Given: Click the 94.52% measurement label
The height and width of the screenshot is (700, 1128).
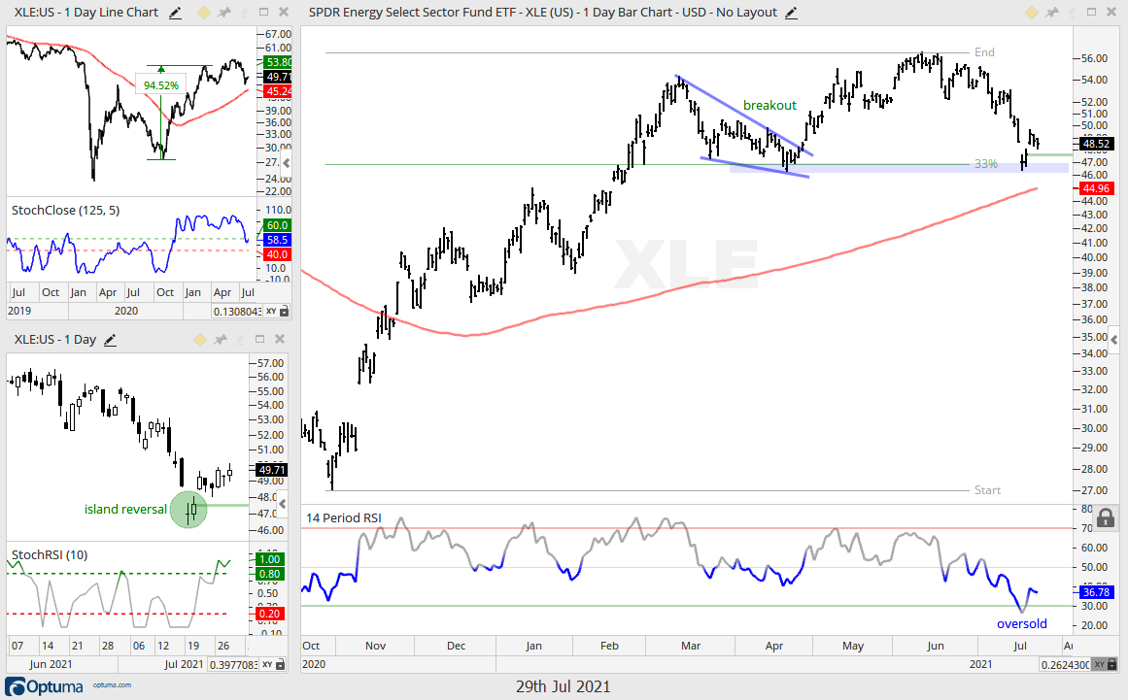Looking at the screenshot, I should [x=161, y=85].
